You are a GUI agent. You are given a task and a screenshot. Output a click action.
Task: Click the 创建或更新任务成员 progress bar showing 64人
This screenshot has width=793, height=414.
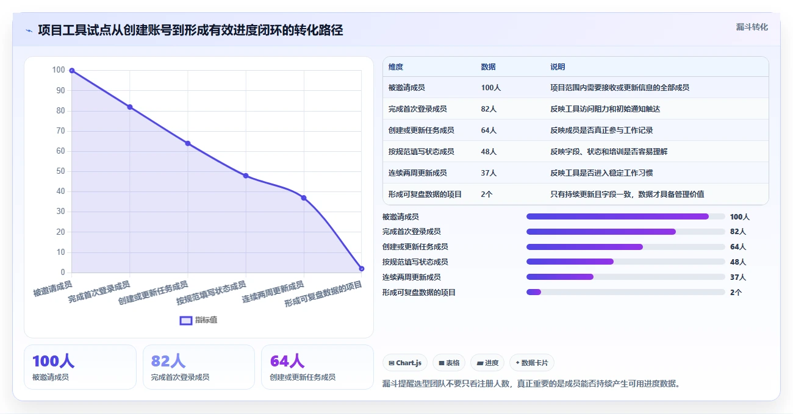626,247
